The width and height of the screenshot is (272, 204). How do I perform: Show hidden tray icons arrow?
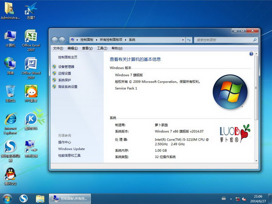(x=231, y=199)
